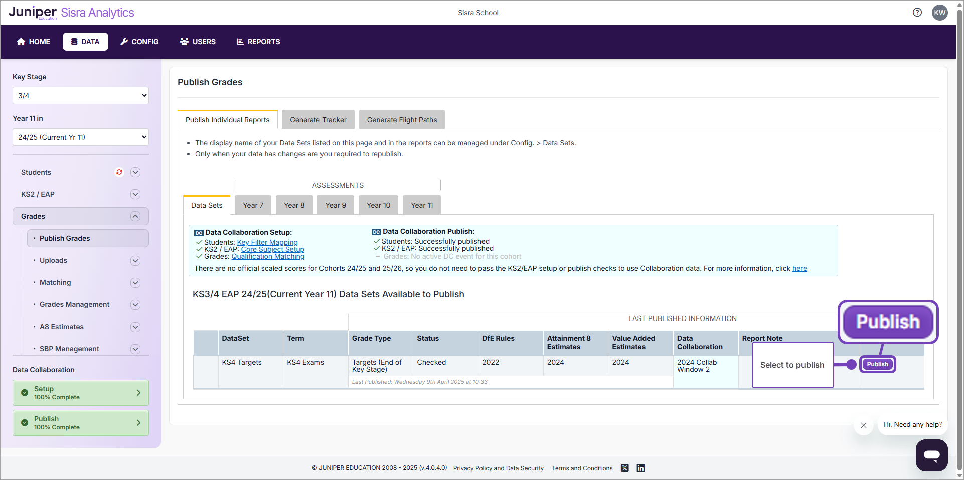
Task: Open the Setup 100% Complete panel
Action: coord(80,393)
